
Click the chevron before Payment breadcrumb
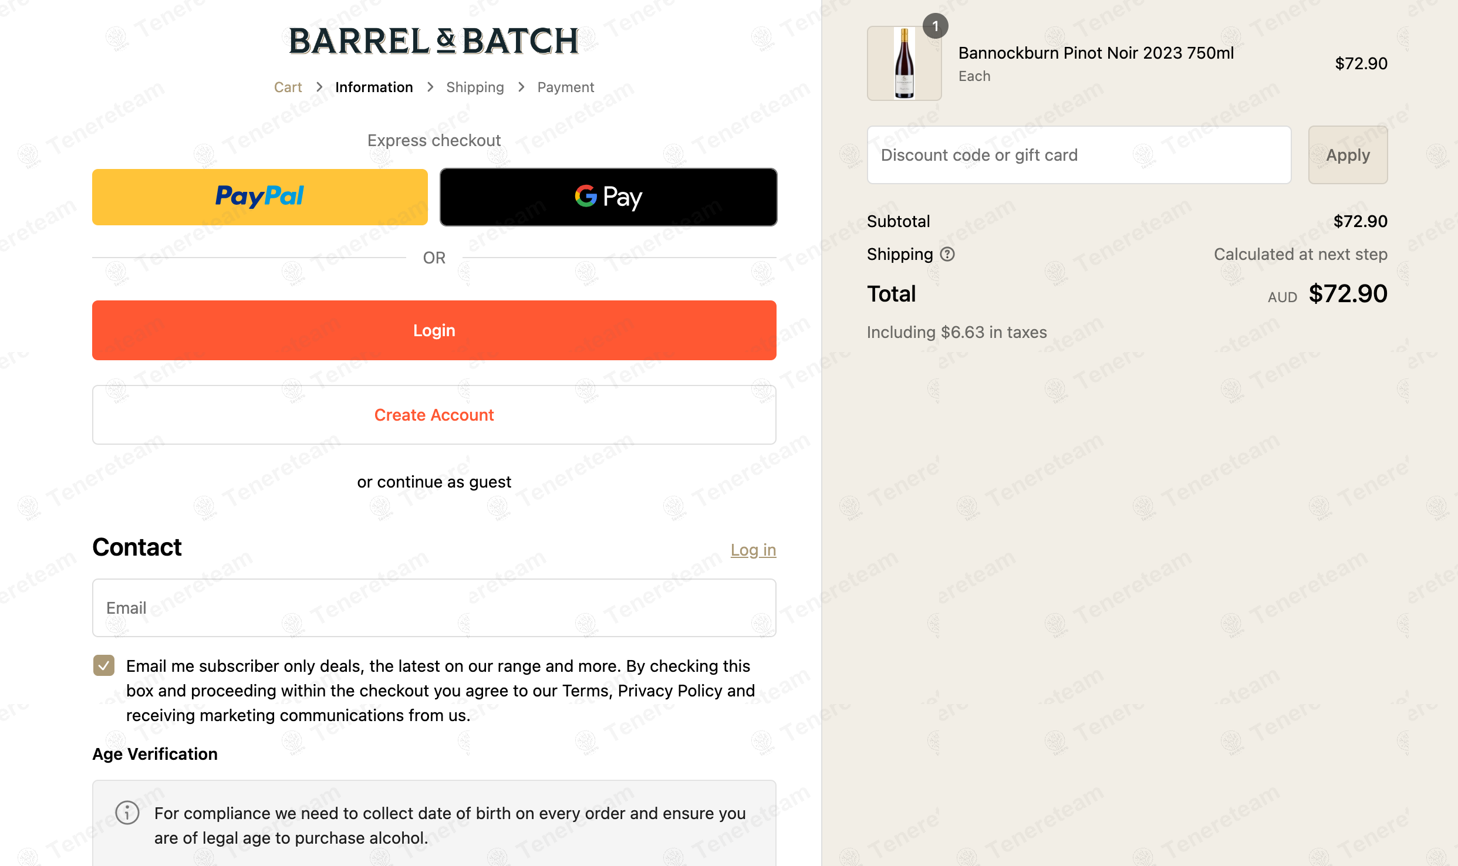pyautogui.click(x=521, y=87)
